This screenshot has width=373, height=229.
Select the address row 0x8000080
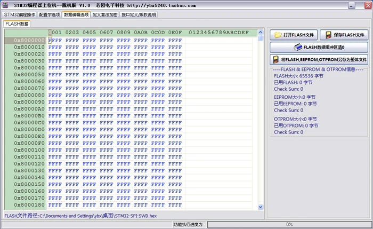(29, 95)
